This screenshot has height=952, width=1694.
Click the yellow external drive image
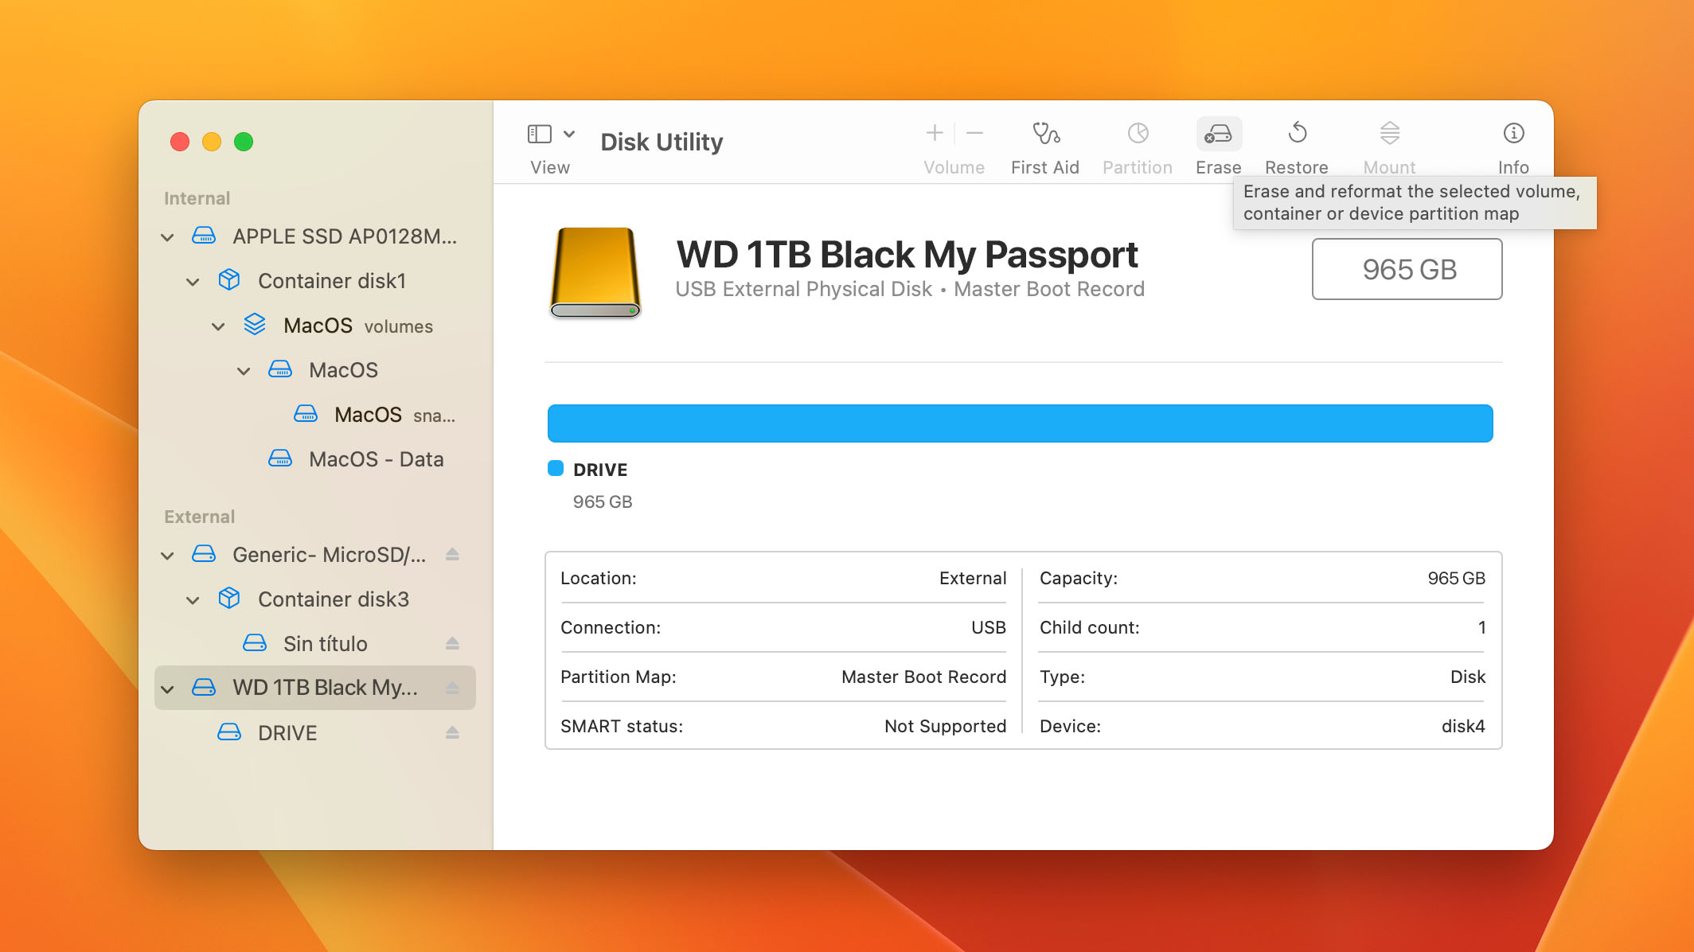click(595, 273)
